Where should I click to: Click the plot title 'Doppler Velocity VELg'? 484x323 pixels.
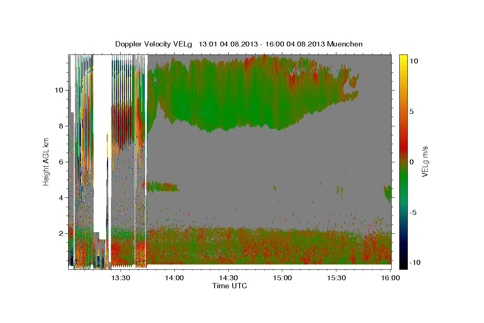tap(154, 44)
